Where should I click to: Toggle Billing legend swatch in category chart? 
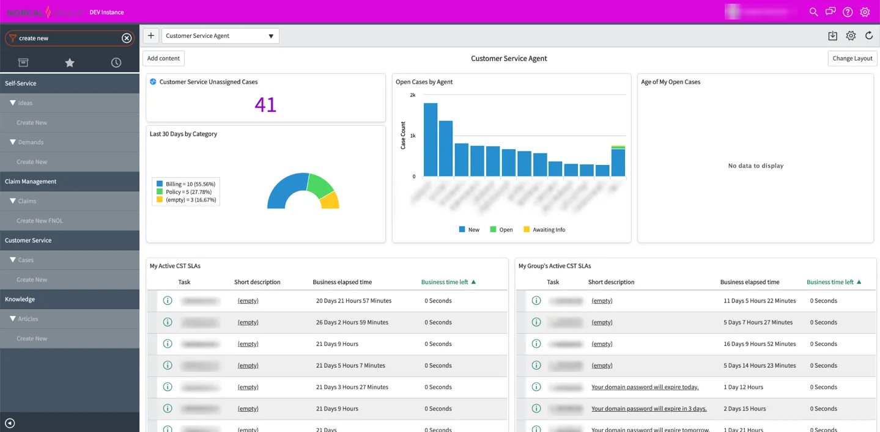[160, 183]
